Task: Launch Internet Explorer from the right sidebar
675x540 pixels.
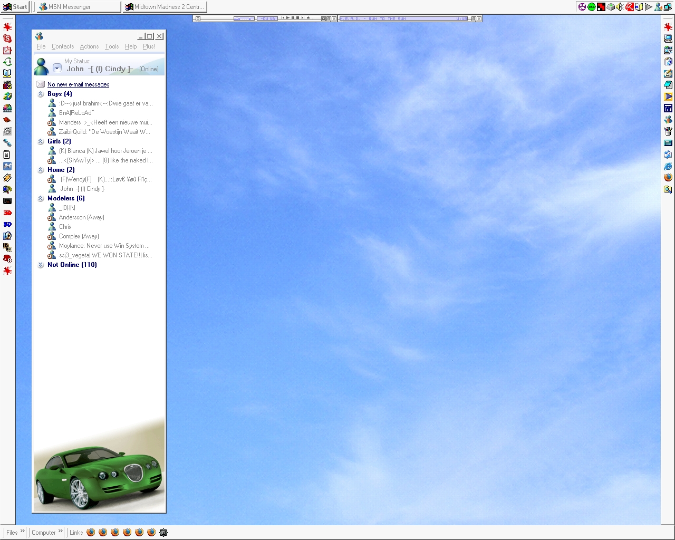Action: [668, 166]
